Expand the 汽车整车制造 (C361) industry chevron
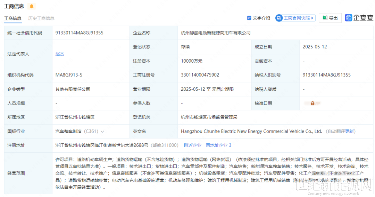Viewport: 375px width, 197px height. click(102, 132)
